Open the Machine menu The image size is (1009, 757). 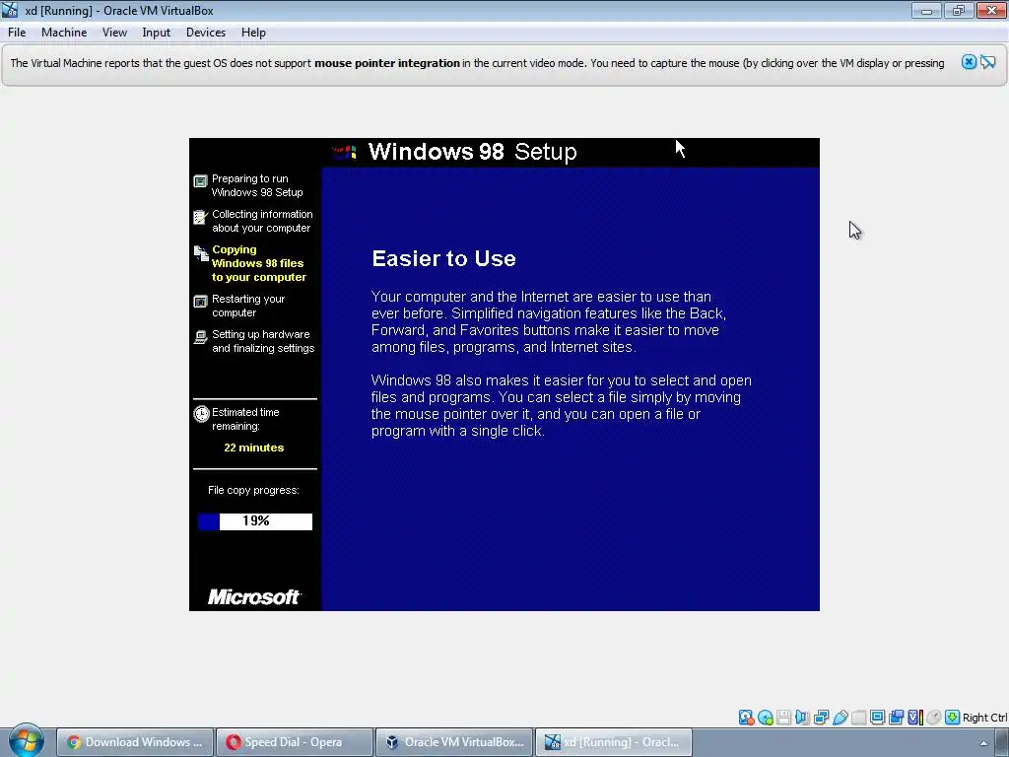click(x=64, y=33)
